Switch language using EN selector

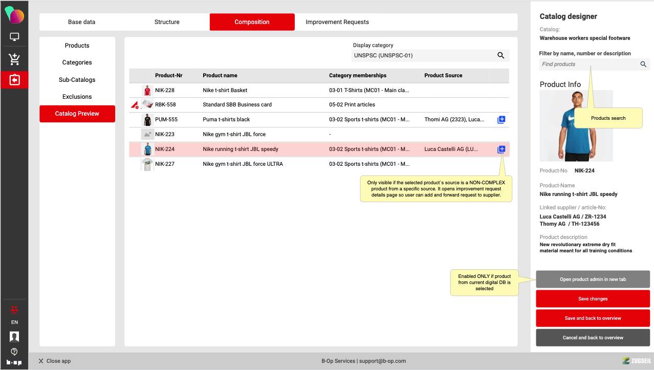(14, 322)
